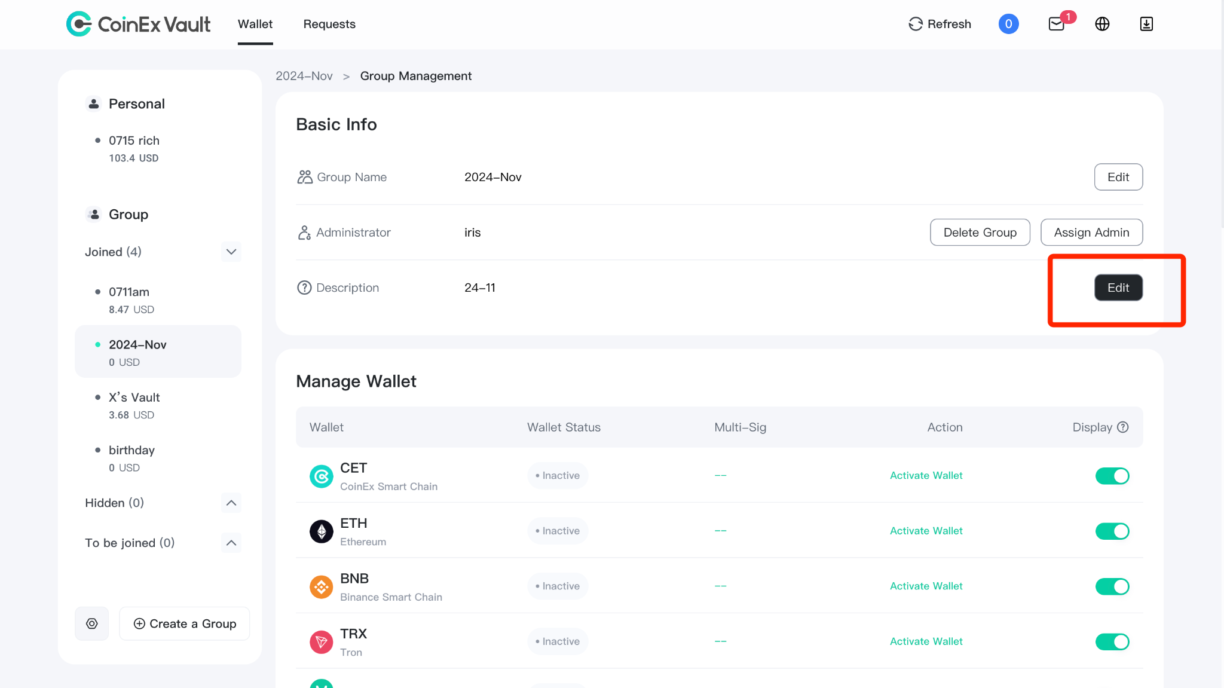Click the settings icon beside Create a Group
This screenshot has width=1224, height=688.
coord(92,623)
